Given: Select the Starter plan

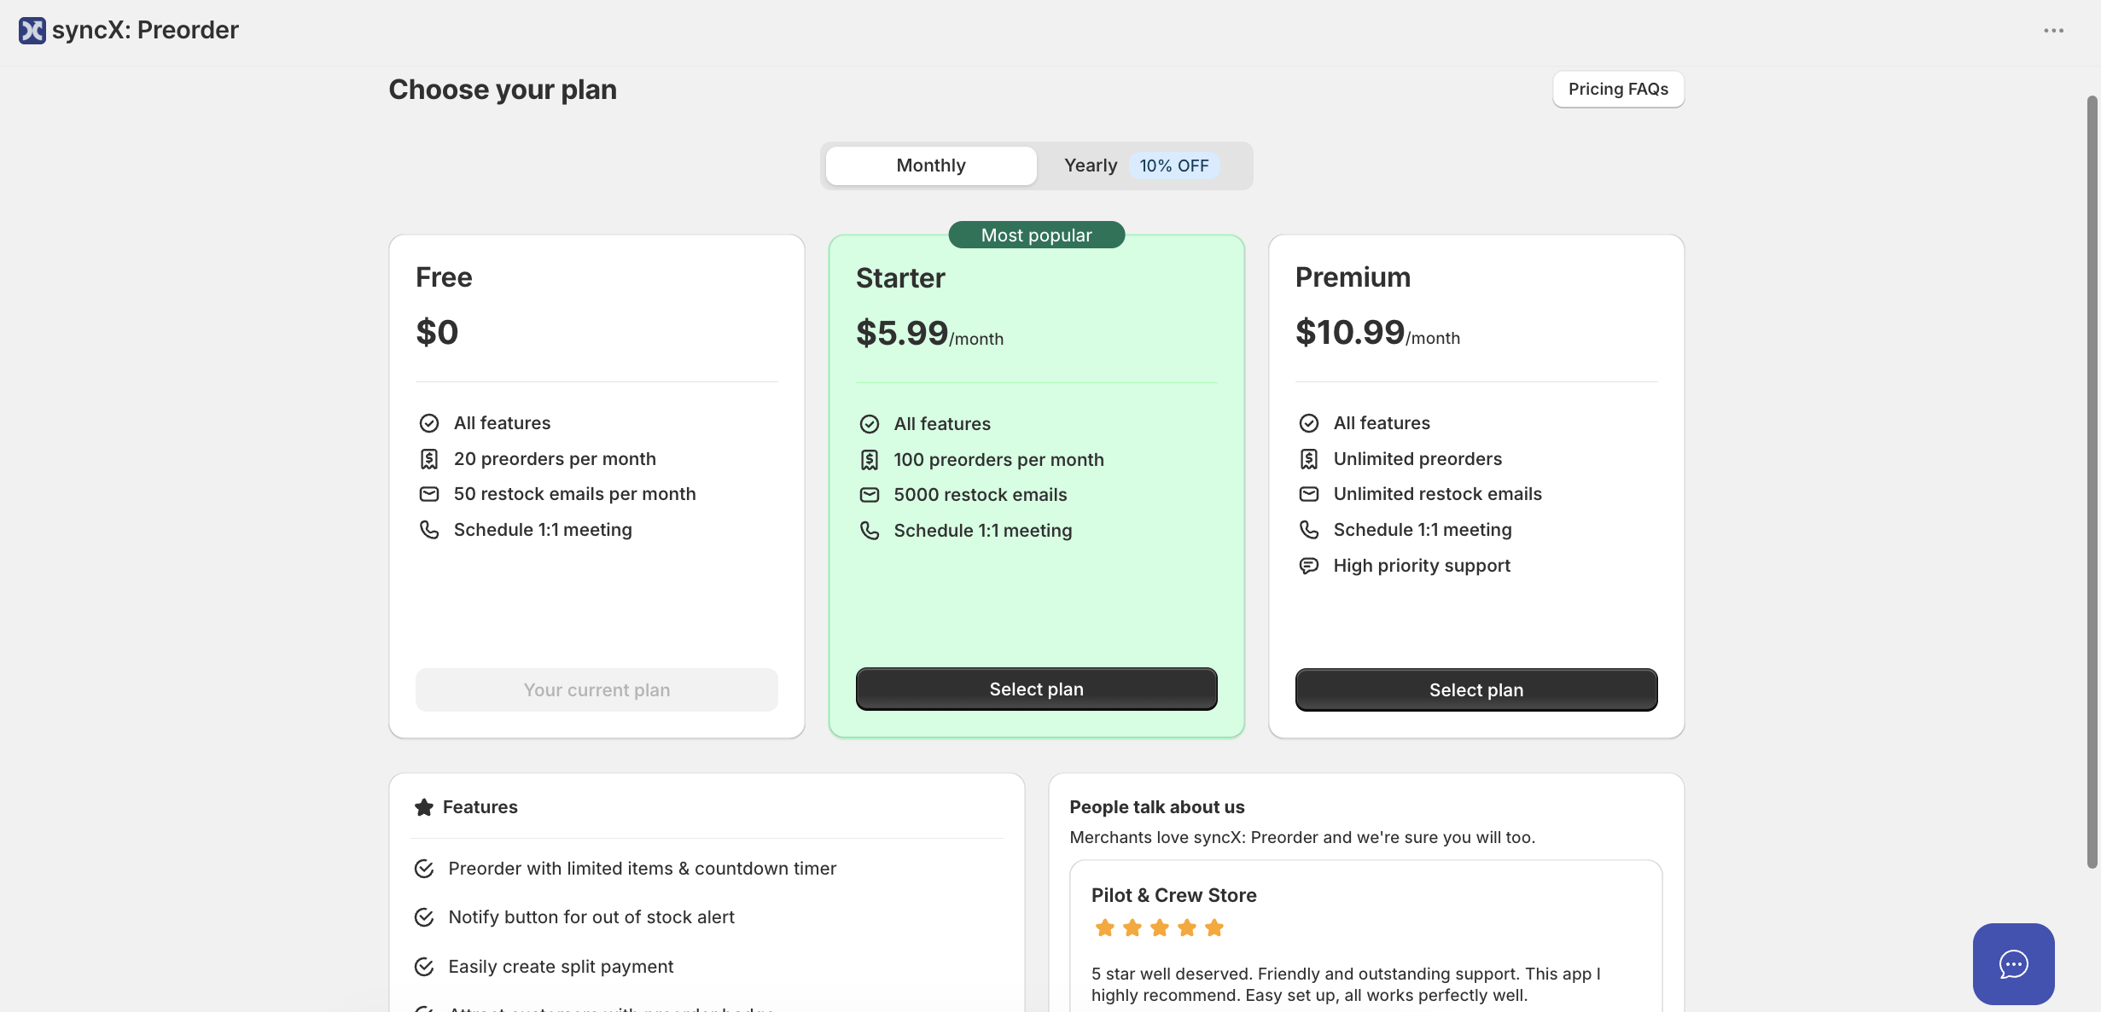Looking at the screenshot, I should (1036, 689).
